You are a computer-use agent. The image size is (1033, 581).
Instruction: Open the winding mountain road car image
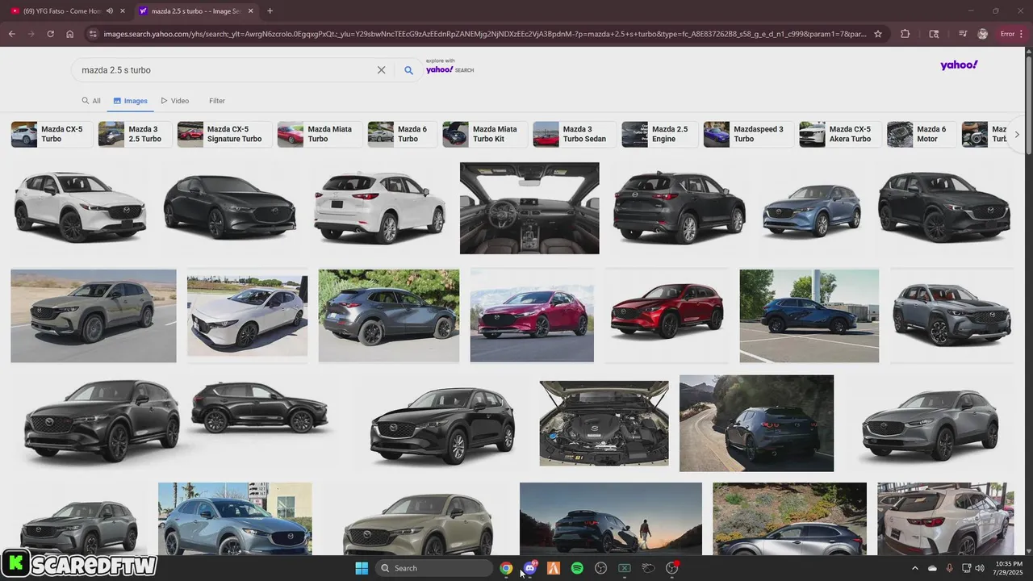(756, 423)
